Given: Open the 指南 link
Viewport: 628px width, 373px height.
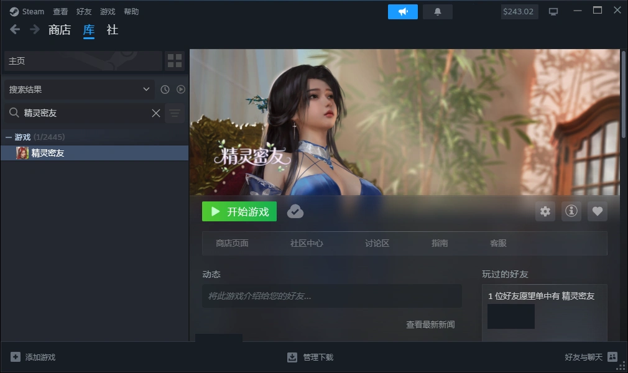Looking at the screenshot, I should coord(440,243).
